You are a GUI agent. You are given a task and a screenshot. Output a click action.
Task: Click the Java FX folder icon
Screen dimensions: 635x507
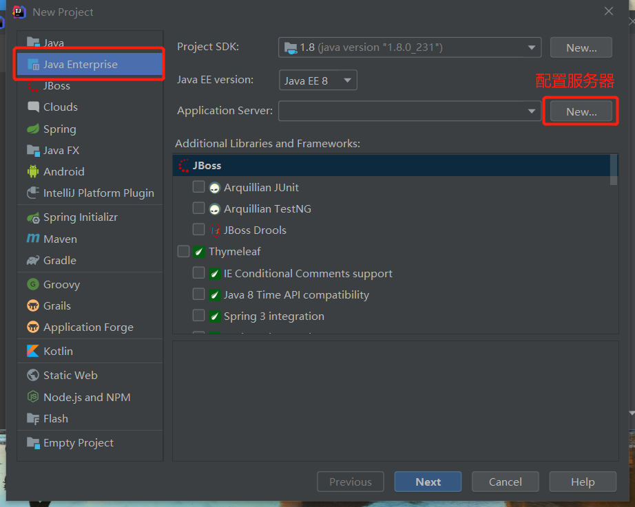(x=33, y=150)
